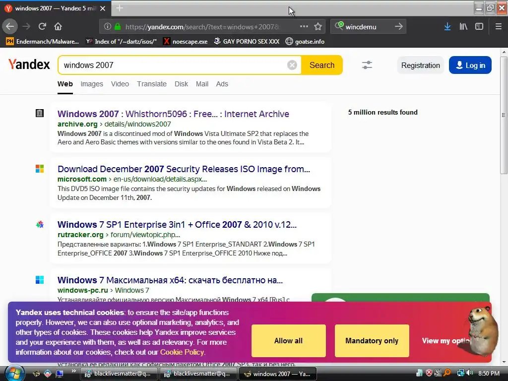
Task: Open the Firefox hamburger menu
Action: click(x=498, y=27)
